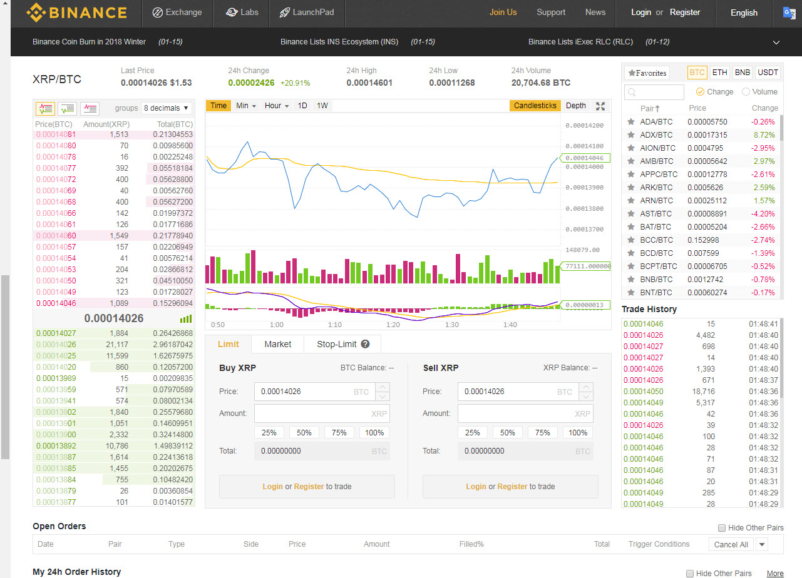
Task: Switch to the Market order tab
Action: pos(278,344)
